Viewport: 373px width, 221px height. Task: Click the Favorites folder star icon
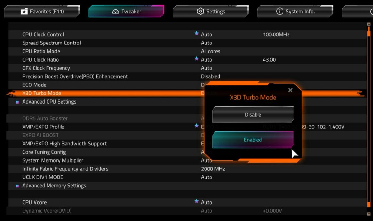coord(24,12)
